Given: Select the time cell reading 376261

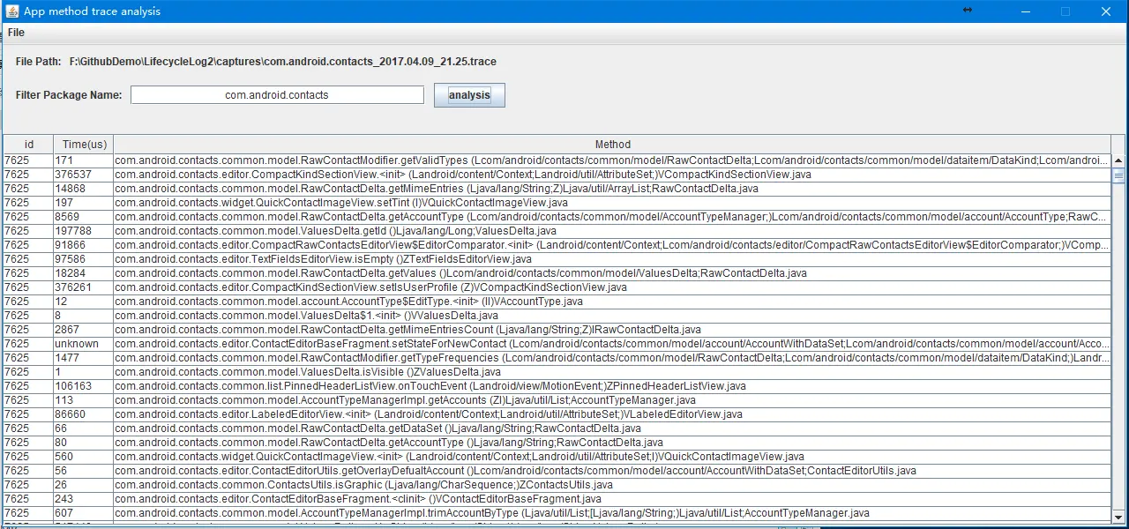Looking at the screenshot, I should tap(83, 287).
